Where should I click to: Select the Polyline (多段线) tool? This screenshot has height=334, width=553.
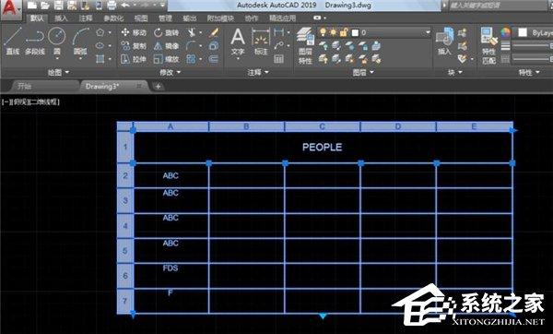35,42
